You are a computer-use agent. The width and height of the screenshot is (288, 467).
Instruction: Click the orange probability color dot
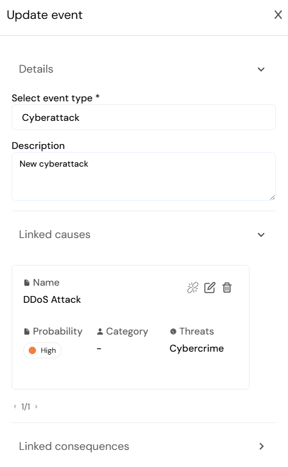pyautogui.click(x=32, y=350)
